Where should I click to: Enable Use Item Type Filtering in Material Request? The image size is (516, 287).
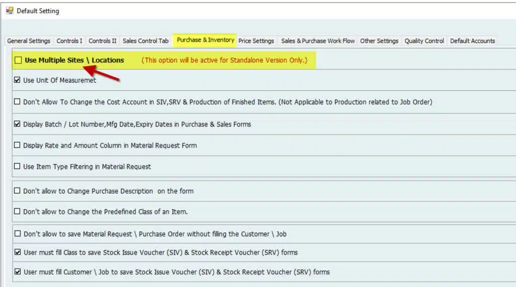(17, 166)
